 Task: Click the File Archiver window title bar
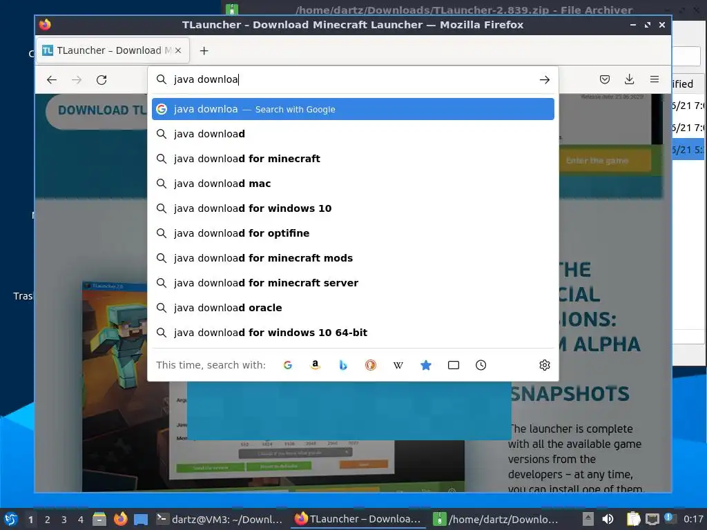(x=464, y=9)
